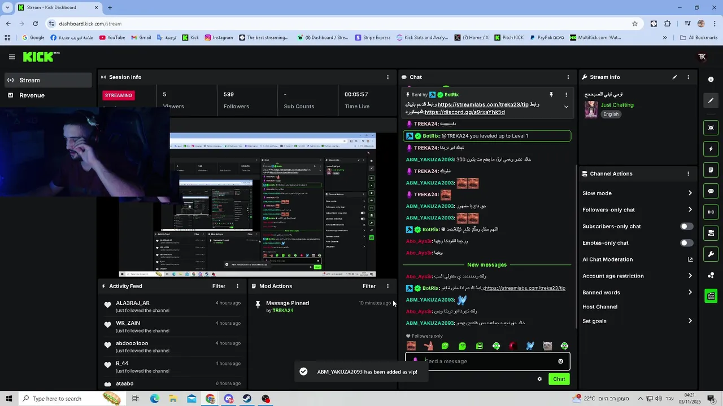Open YouTube bookmark
The height and width of the screenshot is (406, 723).
pyautogui.click(x=112, y=38)
